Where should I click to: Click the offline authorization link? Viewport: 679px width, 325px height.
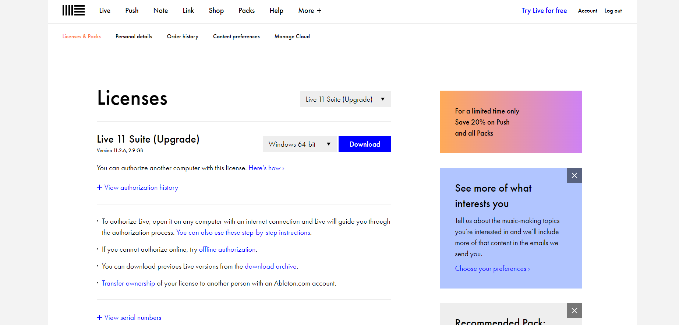pos(227,249)
